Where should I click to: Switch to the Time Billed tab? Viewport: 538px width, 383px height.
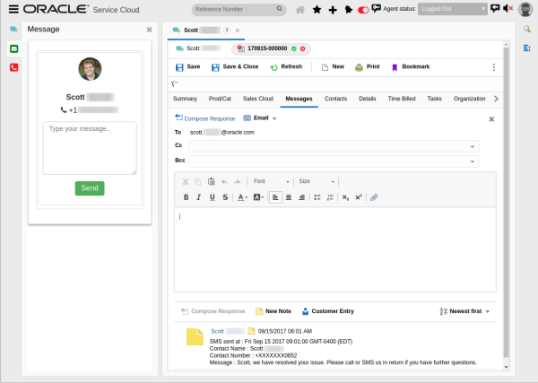pyautogui.click(x=401, y=98)
